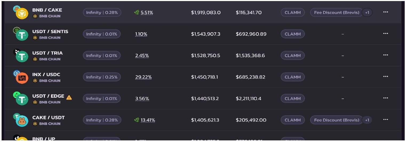Click the Infinity | 0.25% fee tag
Image resolution: width=405 pixels, height=142 pixels.
pyautogui.click(x=102, y=77)
